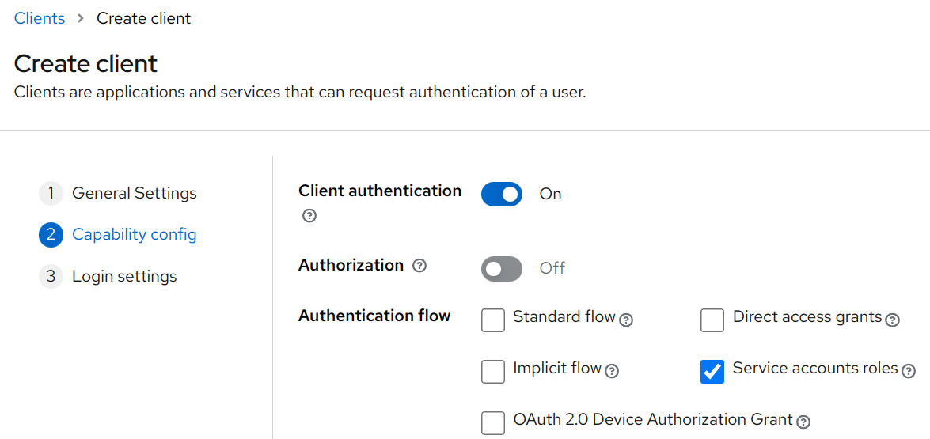Enable Direct access grants checkbox
This screenshot has height=439, width=930.
(x=712, y=320)
